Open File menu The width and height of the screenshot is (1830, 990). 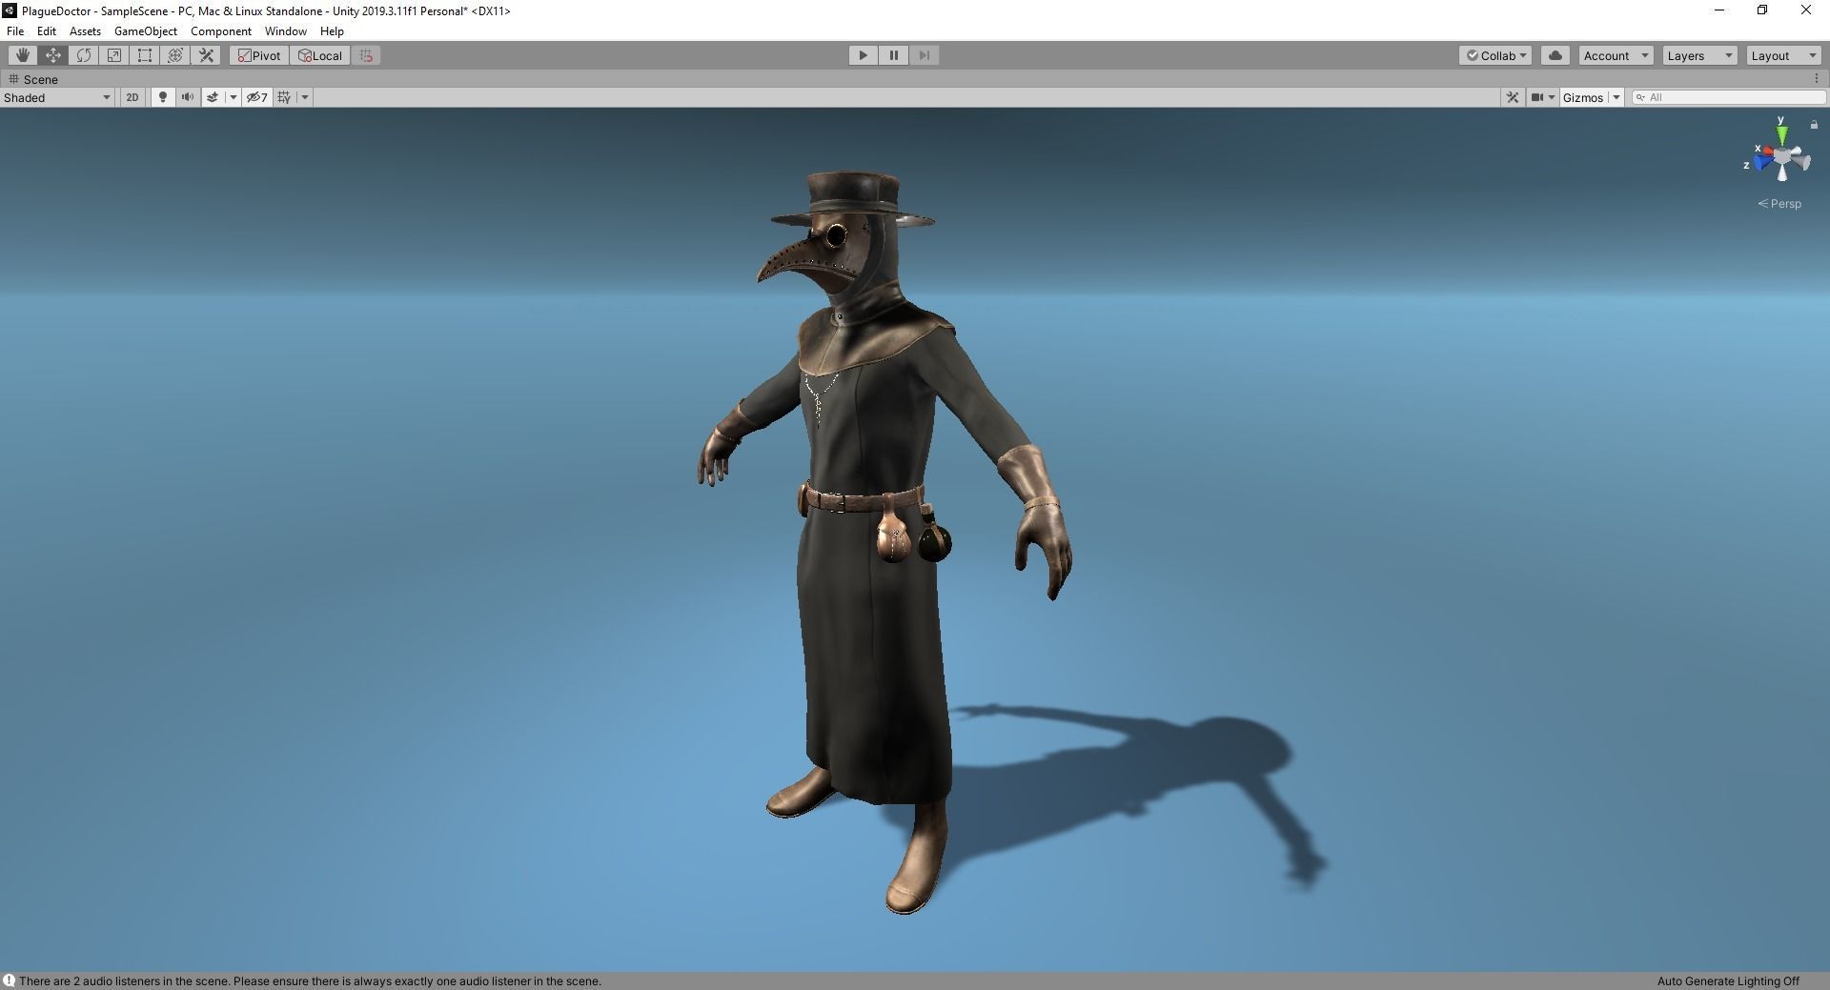click(x=15, y=31)
